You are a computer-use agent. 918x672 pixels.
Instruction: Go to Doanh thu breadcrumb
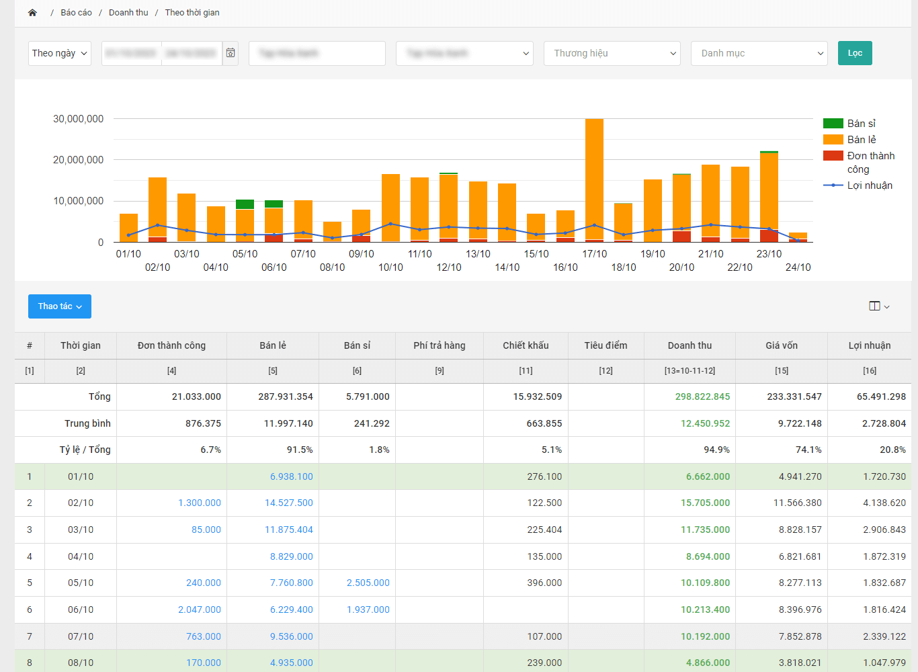(x=128, y=13)
